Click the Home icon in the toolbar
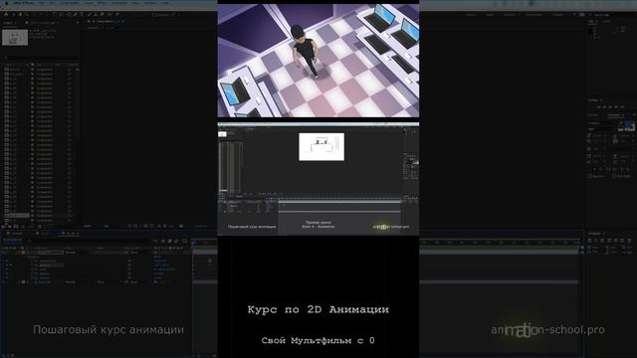This screenshot has height=358, width=637. (6, 14)
